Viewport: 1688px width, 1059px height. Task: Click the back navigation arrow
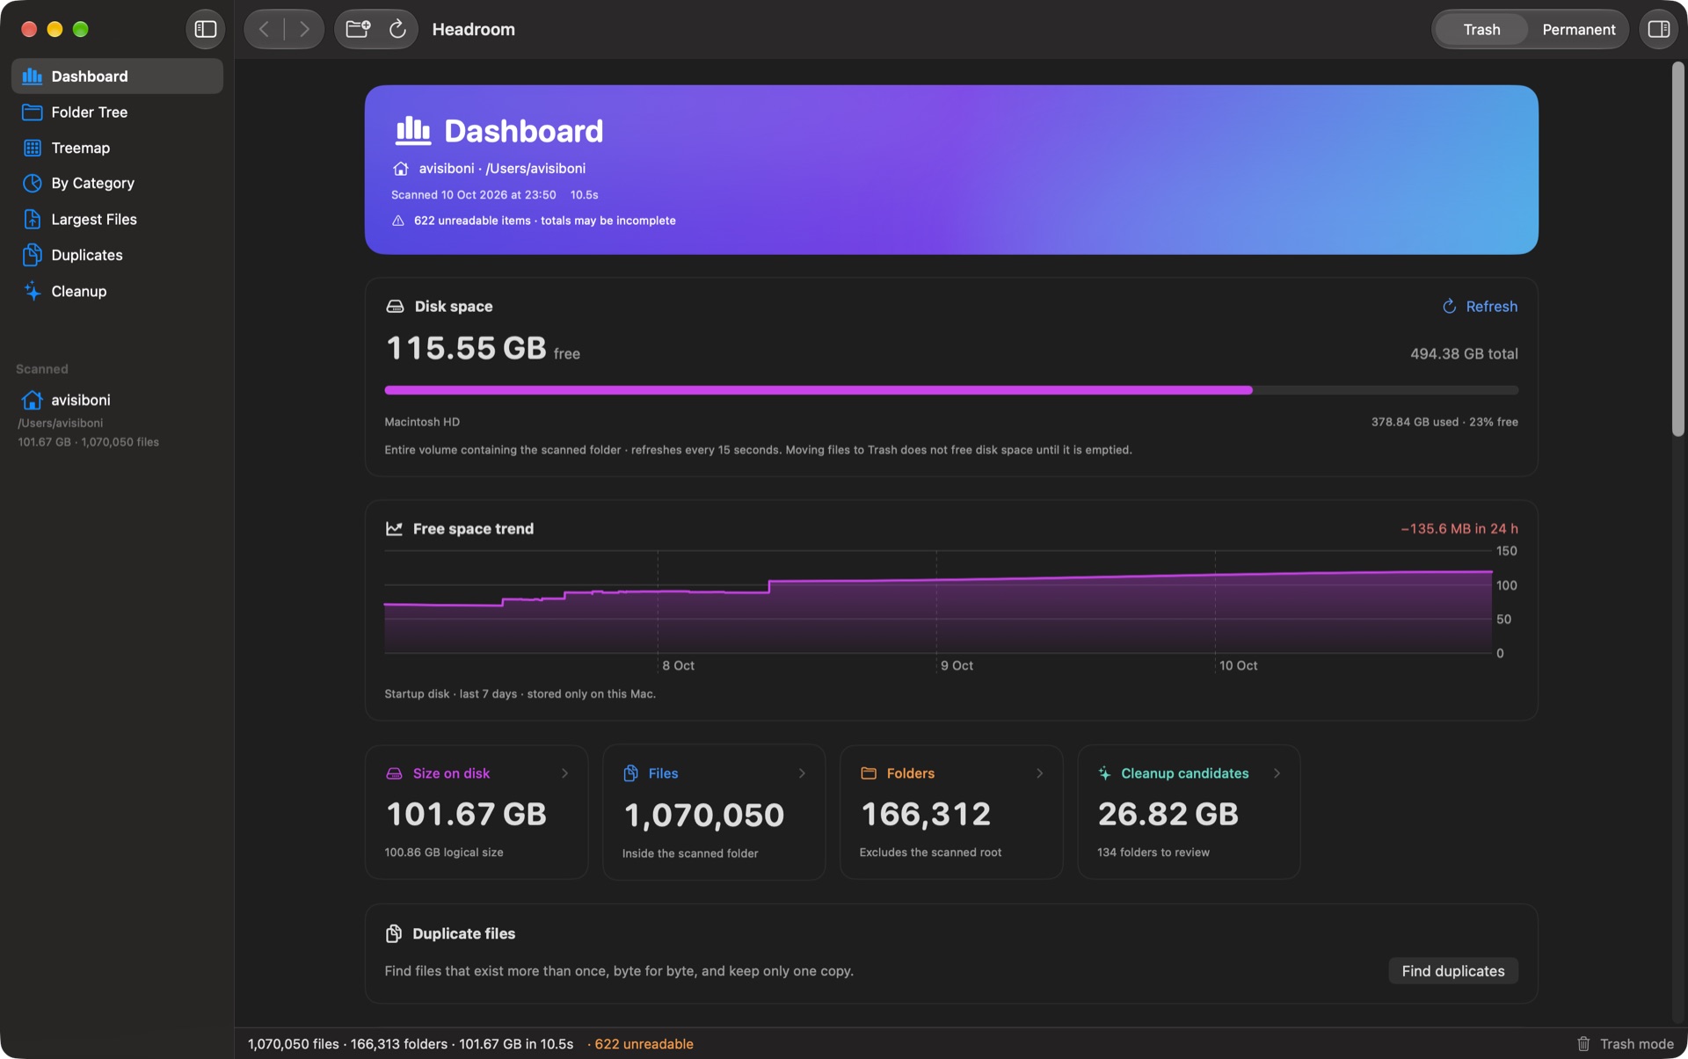pos(264,29)
